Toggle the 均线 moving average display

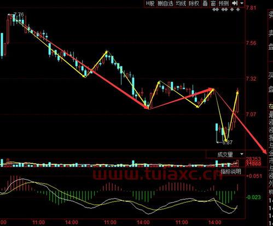(x=181, y=3)
